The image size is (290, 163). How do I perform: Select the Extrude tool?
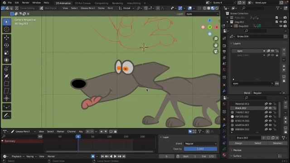(x=6, y=68)
